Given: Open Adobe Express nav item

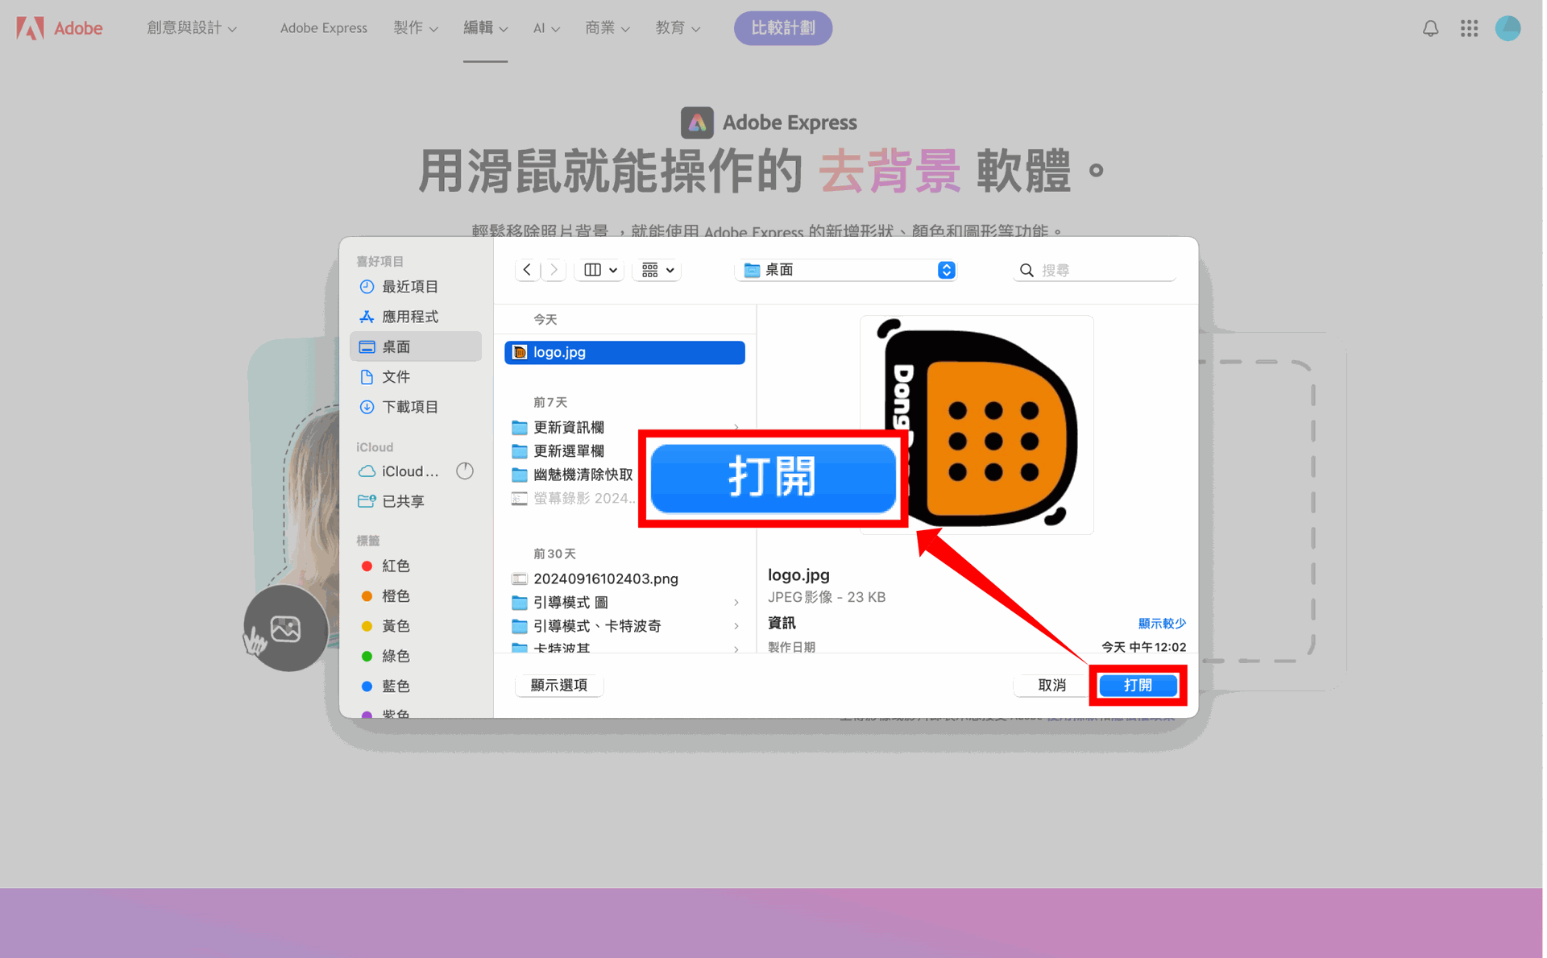Looking at the screenshot, I should coord(324,28).
